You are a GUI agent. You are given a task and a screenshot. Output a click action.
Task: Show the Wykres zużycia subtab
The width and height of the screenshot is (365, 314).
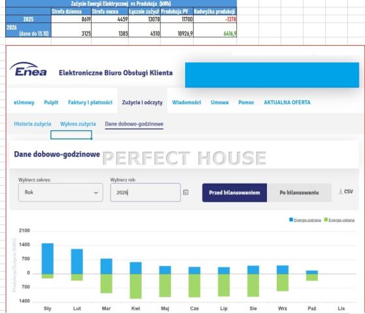pyautogui.click(x=78, y=124)
